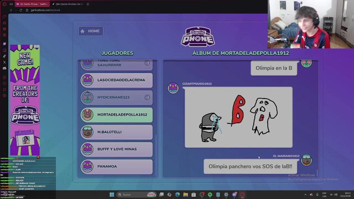Click the taskbar Buscar search box
This screenshot has height=199, width=354.
(136, 195)
